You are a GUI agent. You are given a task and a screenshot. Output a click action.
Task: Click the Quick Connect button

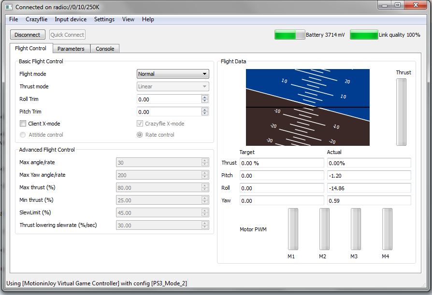(x=67, y=35)
